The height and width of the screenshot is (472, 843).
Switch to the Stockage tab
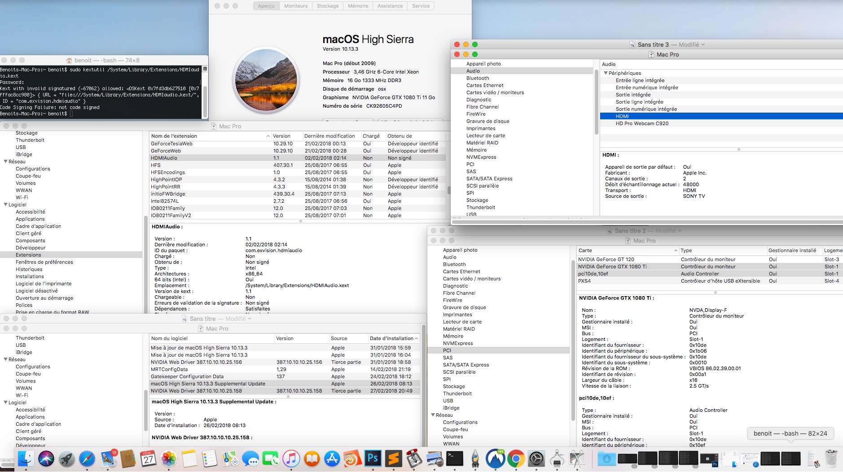[328, 6]
